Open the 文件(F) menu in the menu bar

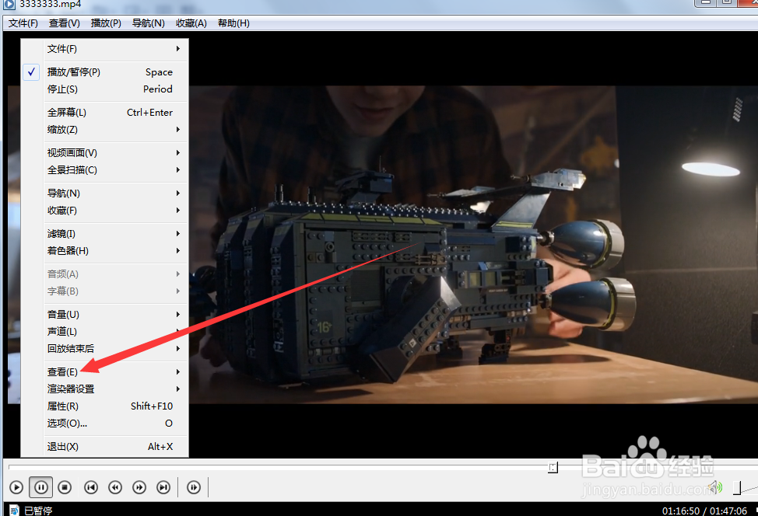coord(23,23)
